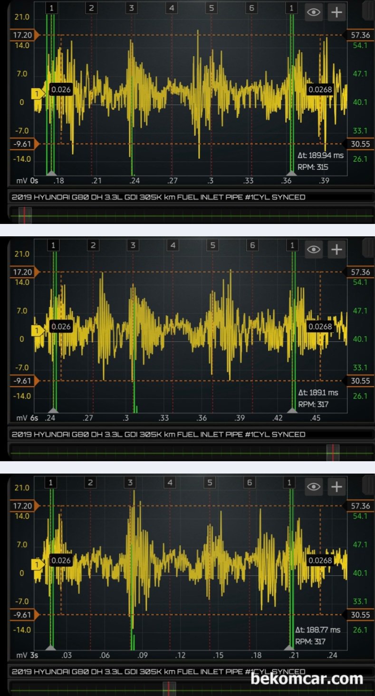
Task: Select yellow channel 1 tag in top chart
Action: tap(37, 94)
